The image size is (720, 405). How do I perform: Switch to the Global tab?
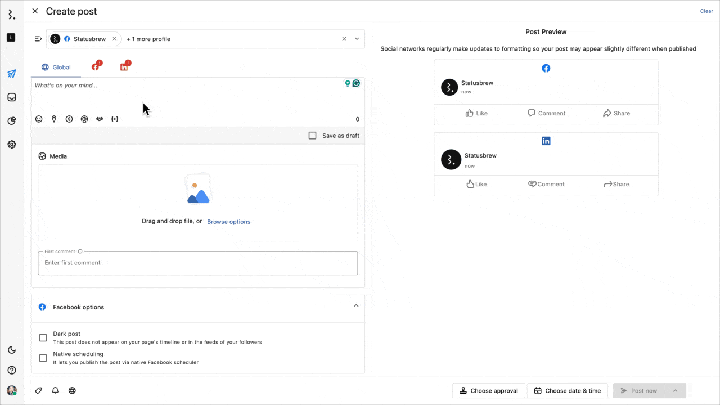coord(56,67)
